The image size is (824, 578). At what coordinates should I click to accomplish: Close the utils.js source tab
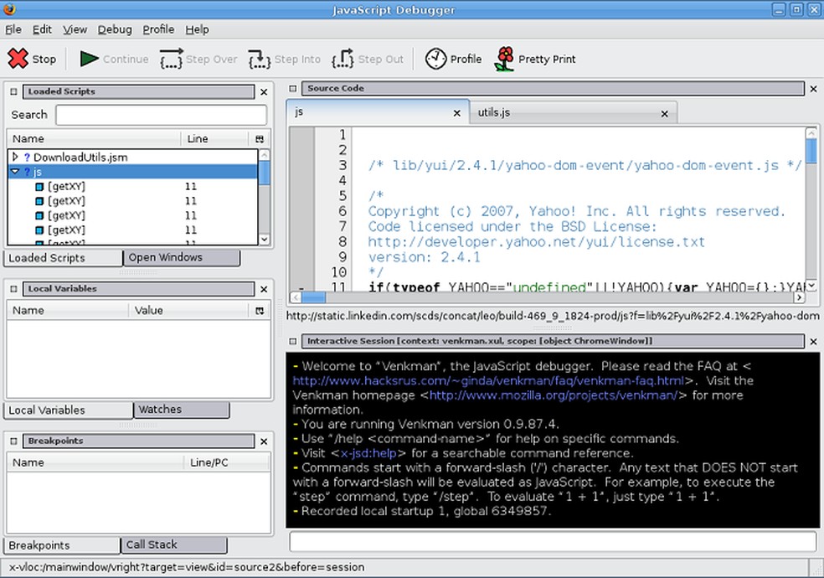tap(664, 113)
